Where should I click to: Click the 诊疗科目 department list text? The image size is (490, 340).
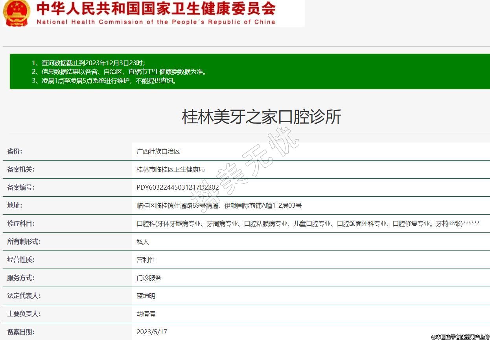[308, 224]
